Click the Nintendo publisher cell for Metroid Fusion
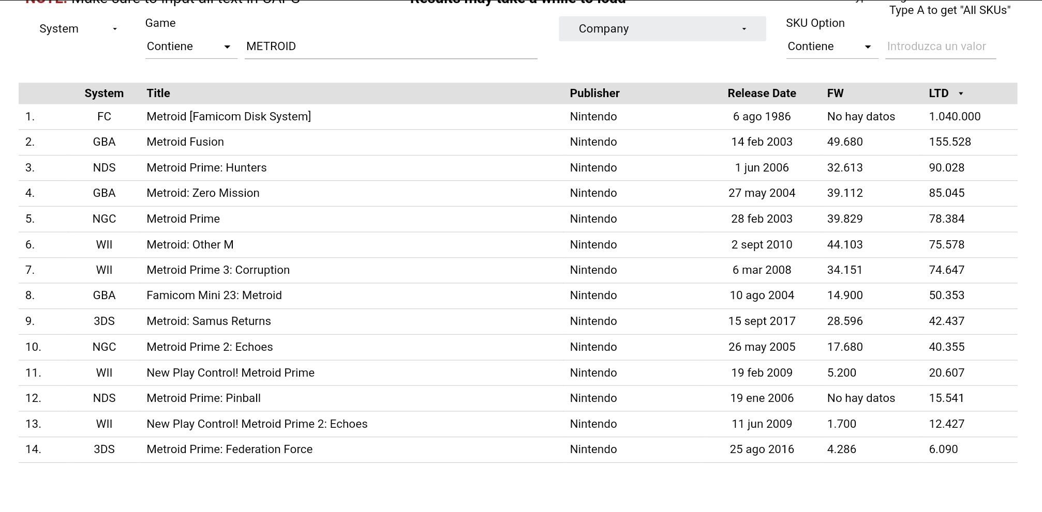Viewport: 1042px width, 512px height. (x=593, y=142)
